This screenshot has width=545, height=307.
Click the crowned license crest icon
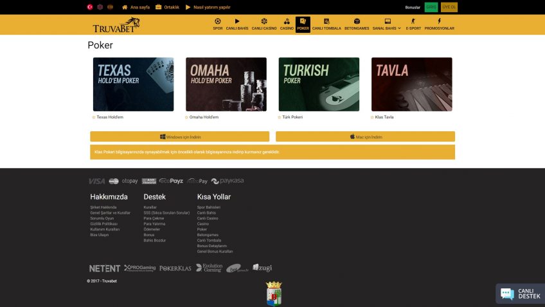point(274,293)
